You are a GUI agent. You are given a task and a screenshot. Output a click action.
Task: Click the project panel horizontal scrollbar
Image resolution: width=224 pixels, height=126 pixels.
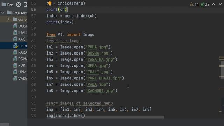[5, 124]
